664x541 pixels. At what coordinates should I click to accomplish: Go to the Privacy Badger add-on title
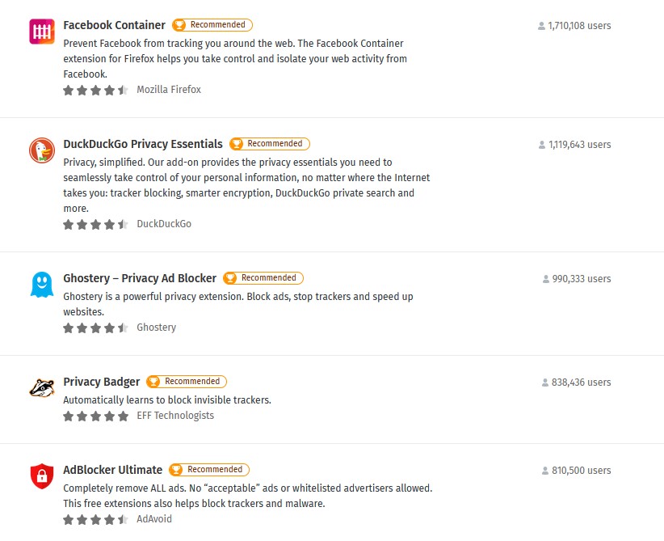tap(102, 382)
